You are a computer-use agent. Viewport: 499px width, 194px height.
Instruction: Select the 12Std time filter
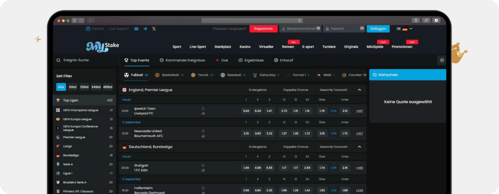[x=84, y=87]
